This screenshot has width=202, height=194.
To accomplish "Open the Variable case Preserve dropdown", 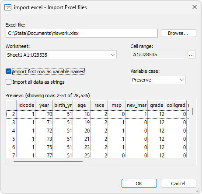I will [158, 80].
